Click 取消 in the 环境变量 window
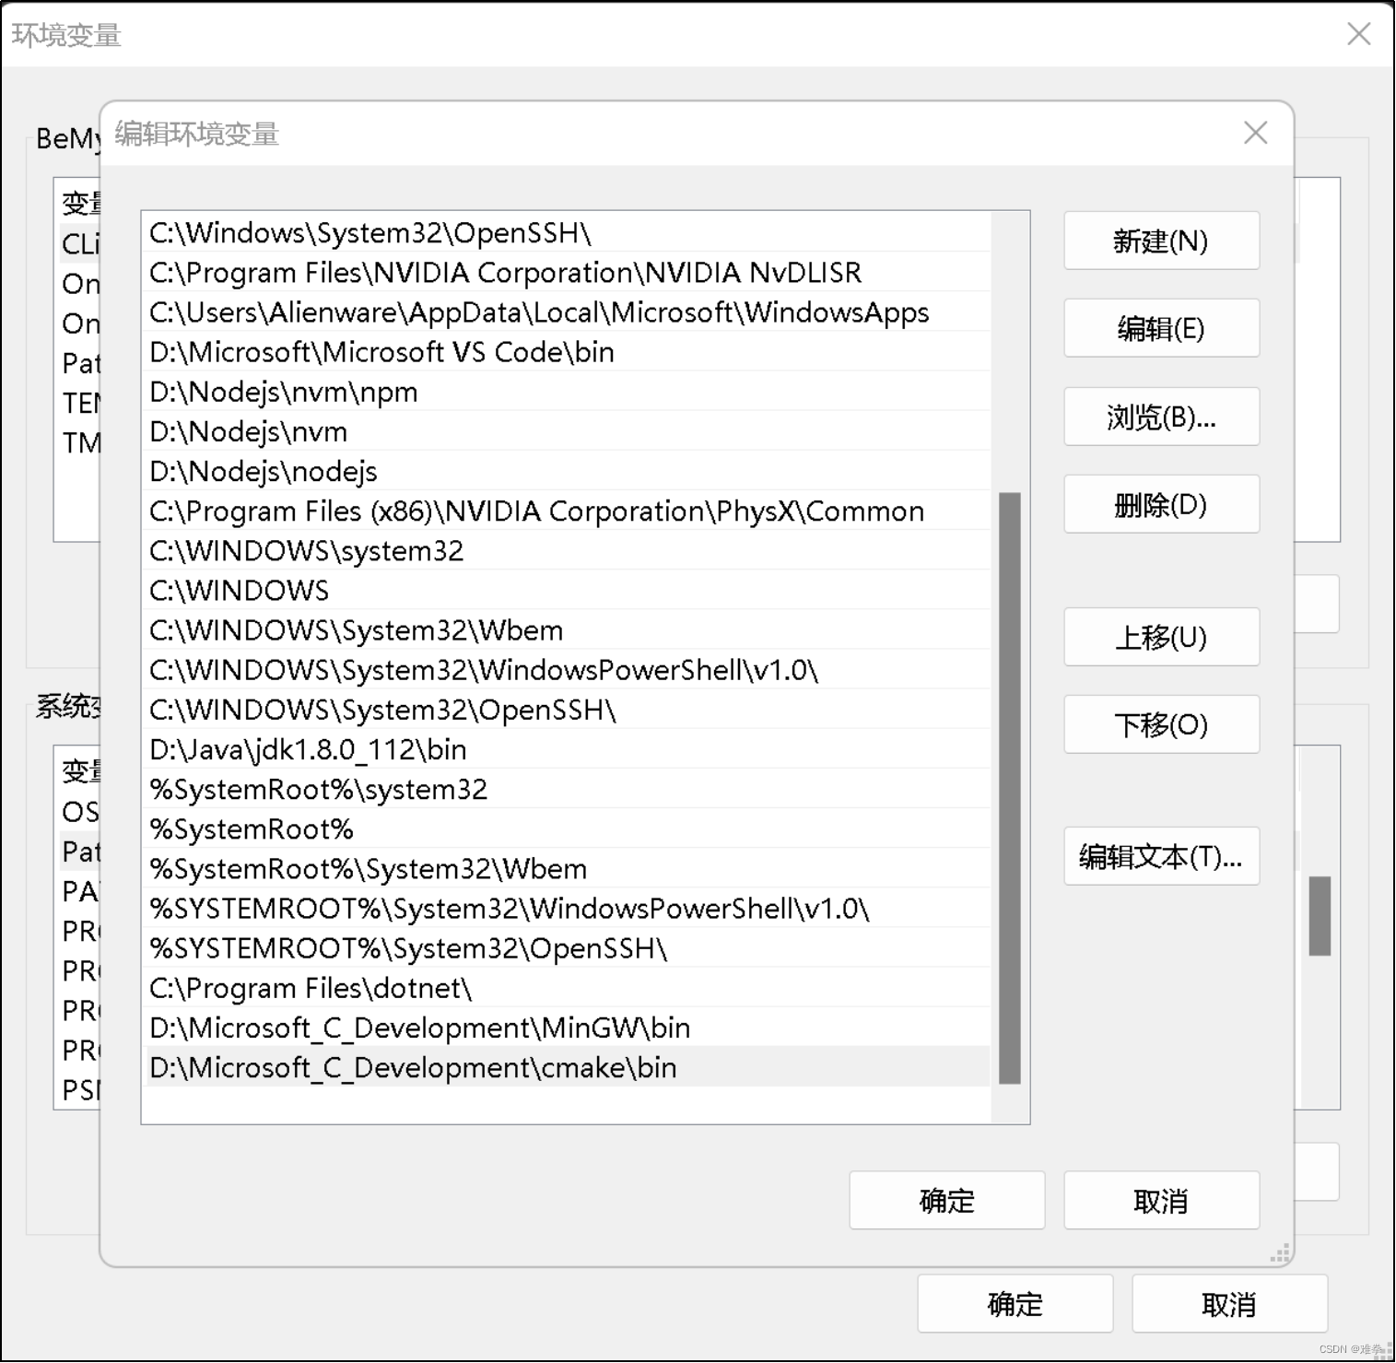The height and width of the screenshot is (1363, 1396). (1229, 1303)
